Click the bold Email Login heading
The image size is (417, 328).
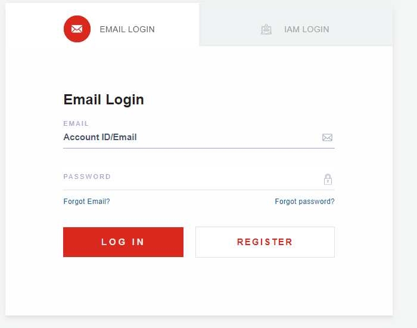tap(104, 100)
